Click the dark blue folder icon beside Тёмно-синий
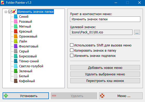 [x=16, y=61]
